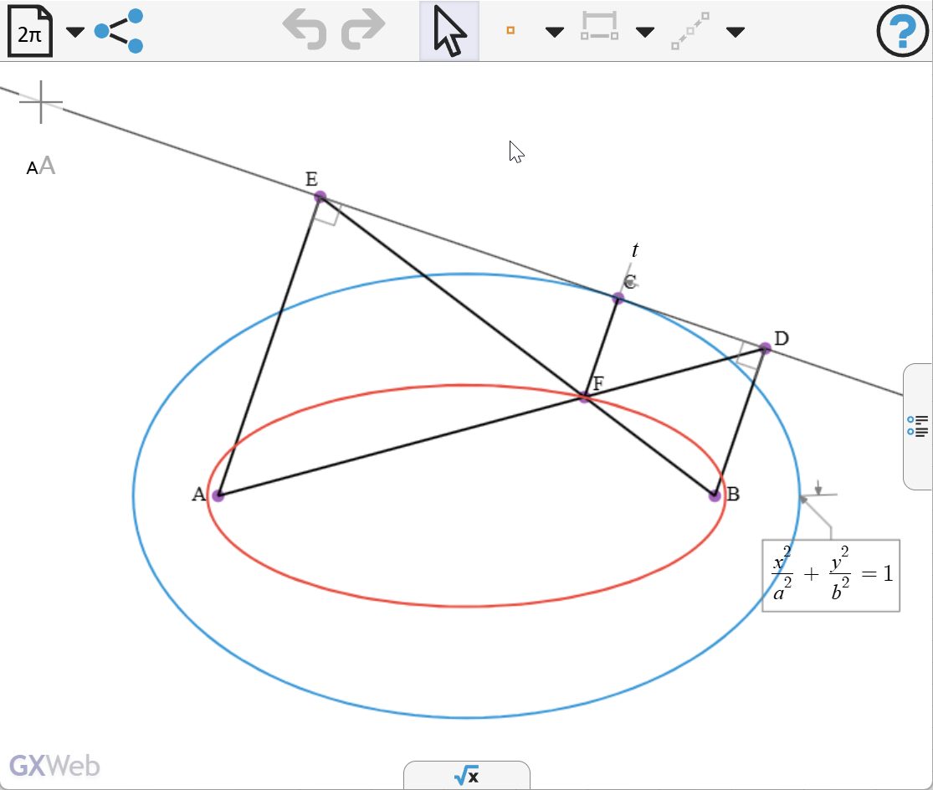933x790 pixels.
Task: Expand the constraint tool dropdown arrow
Action: [x=645, y=32]
